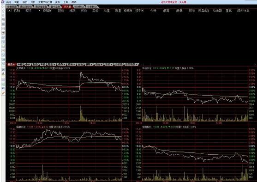Open the small dropdown box beside 代码 header
Screen dimensions: 257x182
tap(10, 10)
